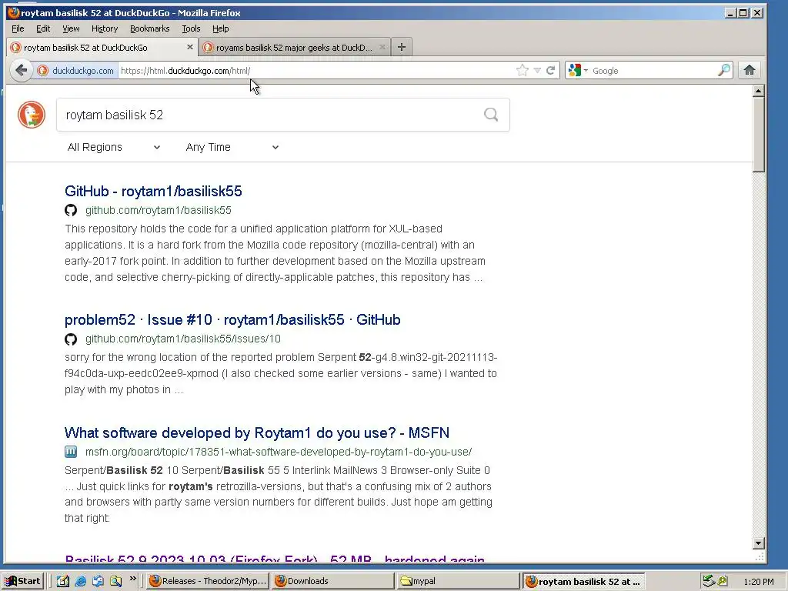Switch to mypal folder taskbar window
Viewport: 788px width, 591px height.
458,581
